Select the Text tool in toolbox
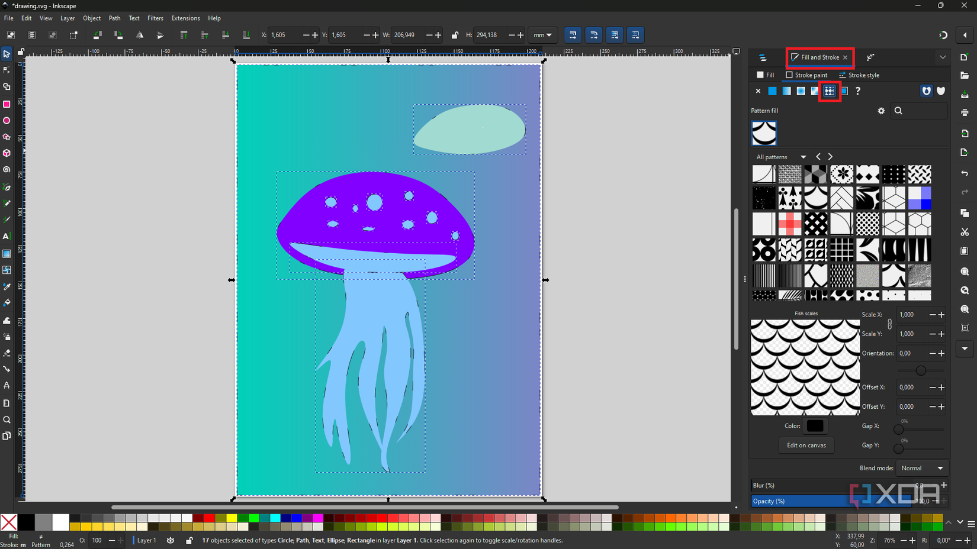The image size is (977, 549). coord(7,236)
